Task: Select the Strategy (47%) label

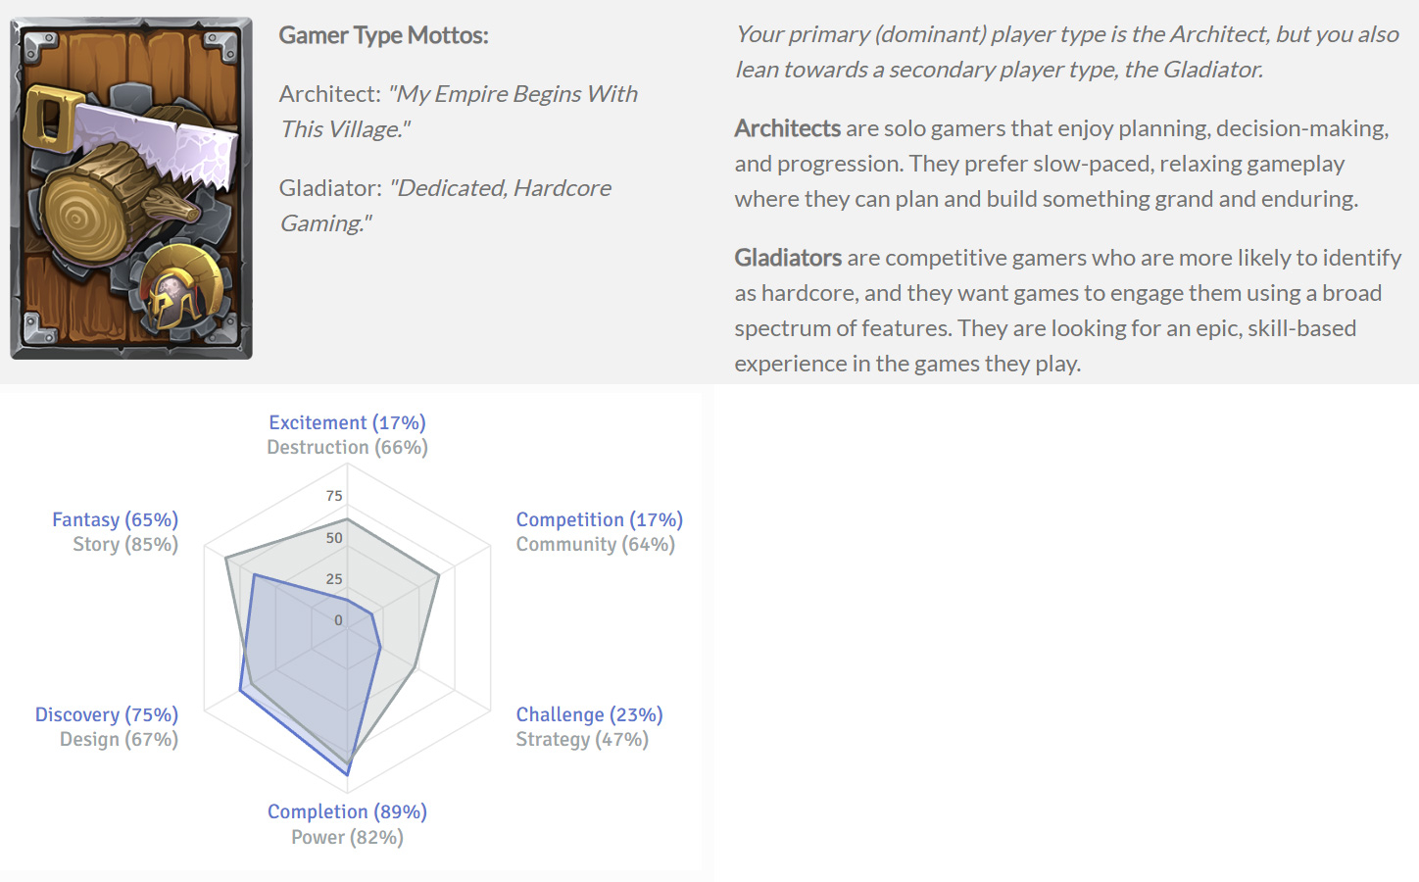Action: [582, 739]
